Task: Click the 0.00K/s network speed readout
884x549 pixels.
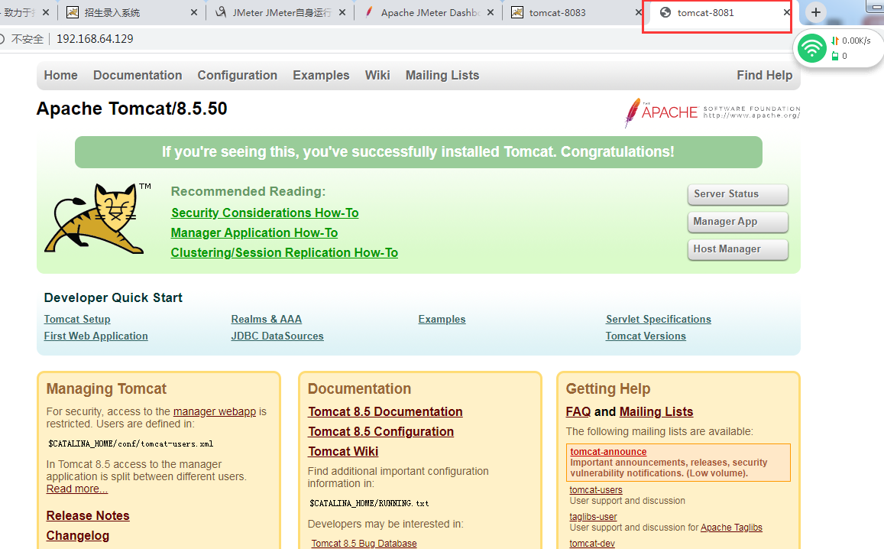Action: click(x=856, y=41)
